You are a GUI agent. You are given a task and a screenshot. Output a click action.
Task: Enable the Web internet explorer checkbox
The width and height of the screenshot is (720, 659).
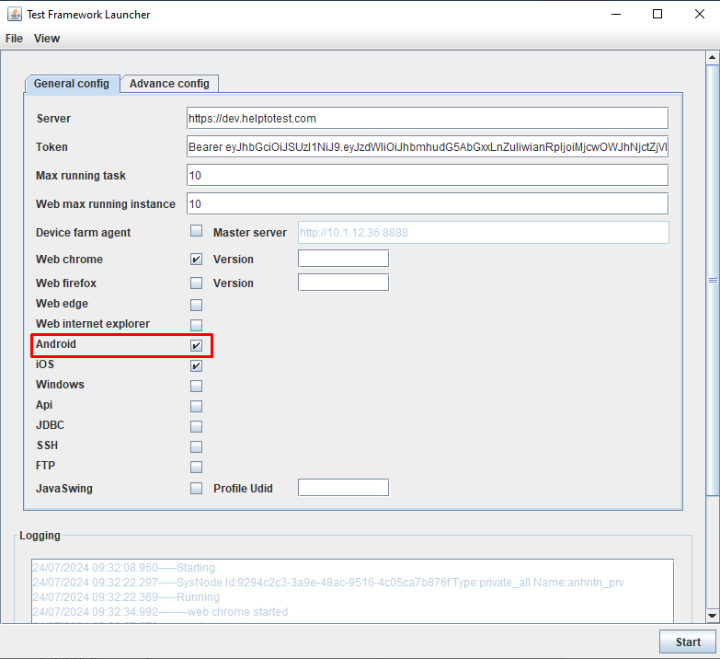196,325
